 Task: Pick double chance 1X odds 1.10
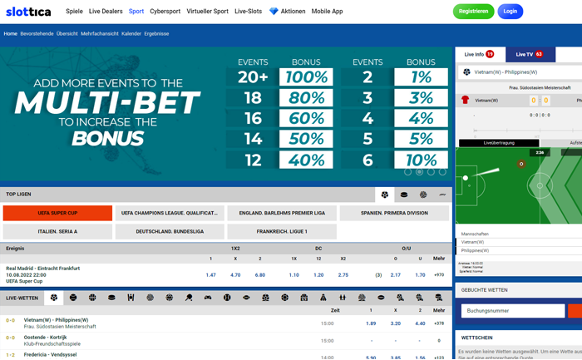tap(294, 275)
